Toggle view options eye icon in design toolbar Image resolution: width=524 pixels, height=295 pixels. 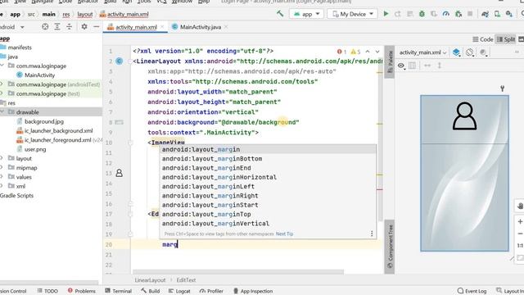[x=401, y=66]
